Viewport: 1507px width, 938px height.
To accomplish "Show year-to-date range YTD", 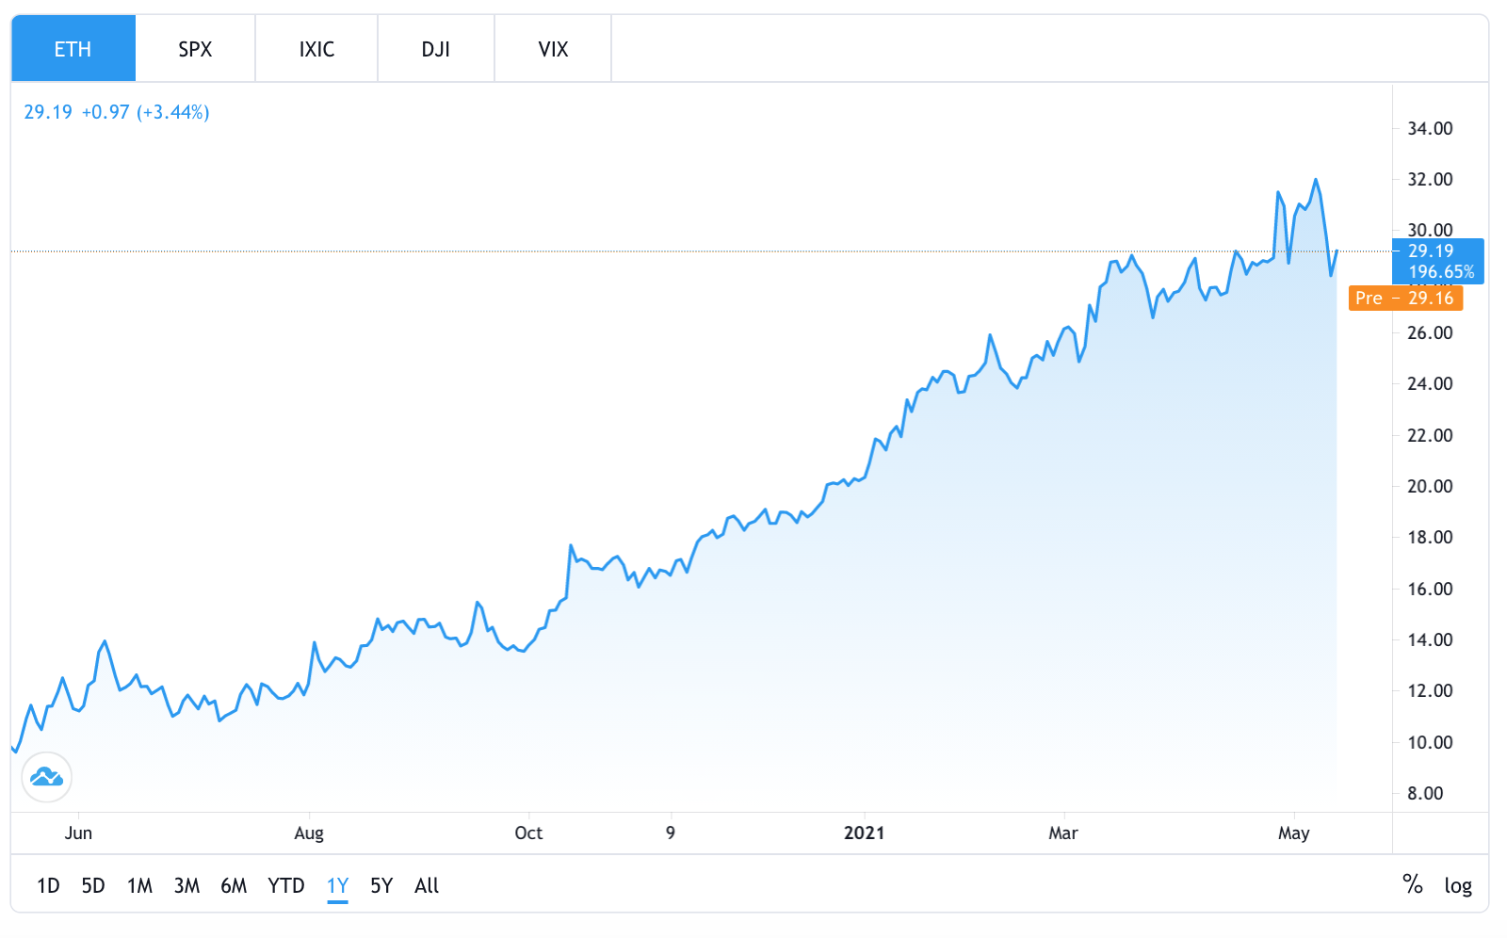I will pos(285,885).
